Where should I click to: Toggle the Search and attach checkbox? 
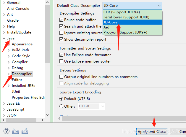click(61, 26)
